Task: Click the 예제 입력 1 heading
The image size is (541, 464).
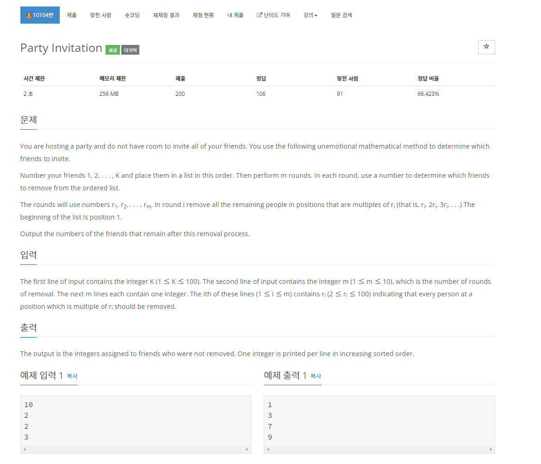Action: pyautogui.click(x=42, y=375)
